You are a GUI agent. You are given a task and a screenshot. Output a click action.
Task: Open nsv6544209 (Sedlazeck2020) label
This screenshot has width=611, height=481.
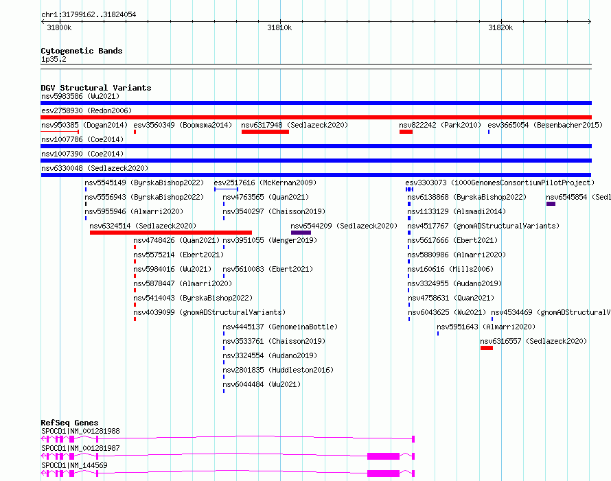pos(344,226)
